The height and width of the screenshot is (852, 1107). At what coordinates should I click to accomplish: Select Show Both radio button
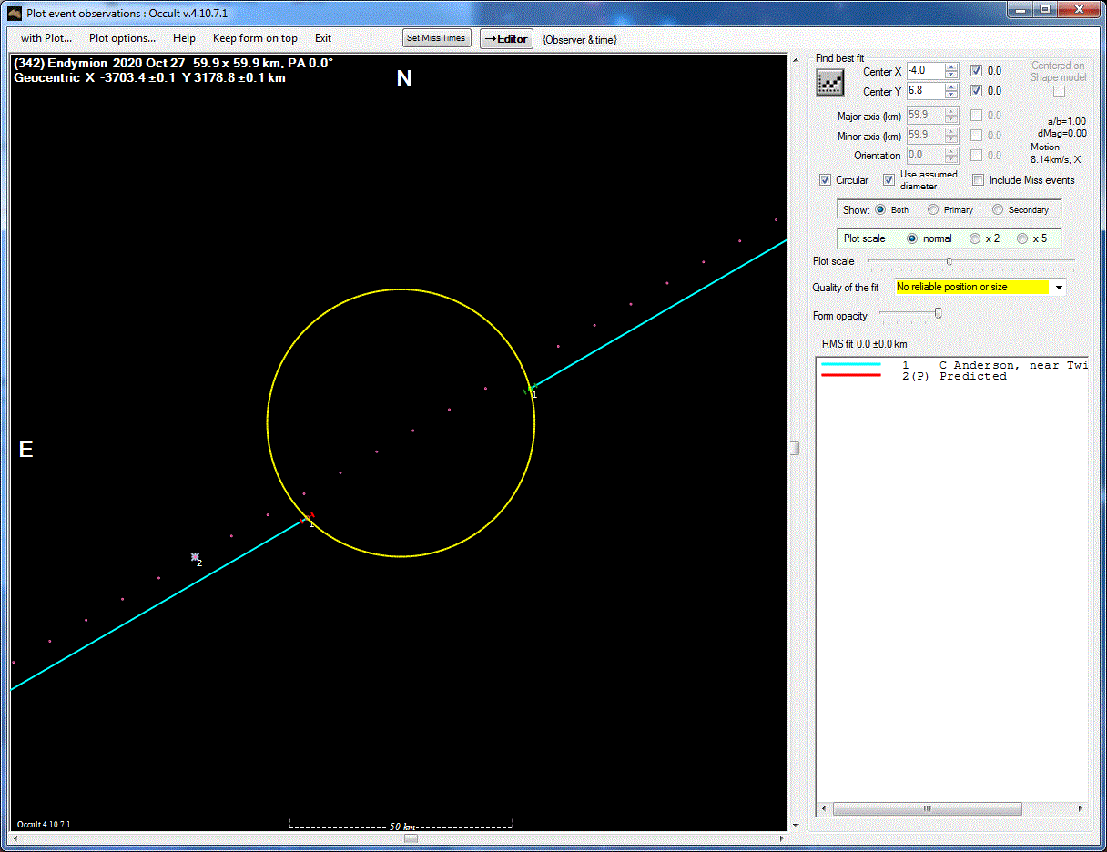tap(880, 209)
